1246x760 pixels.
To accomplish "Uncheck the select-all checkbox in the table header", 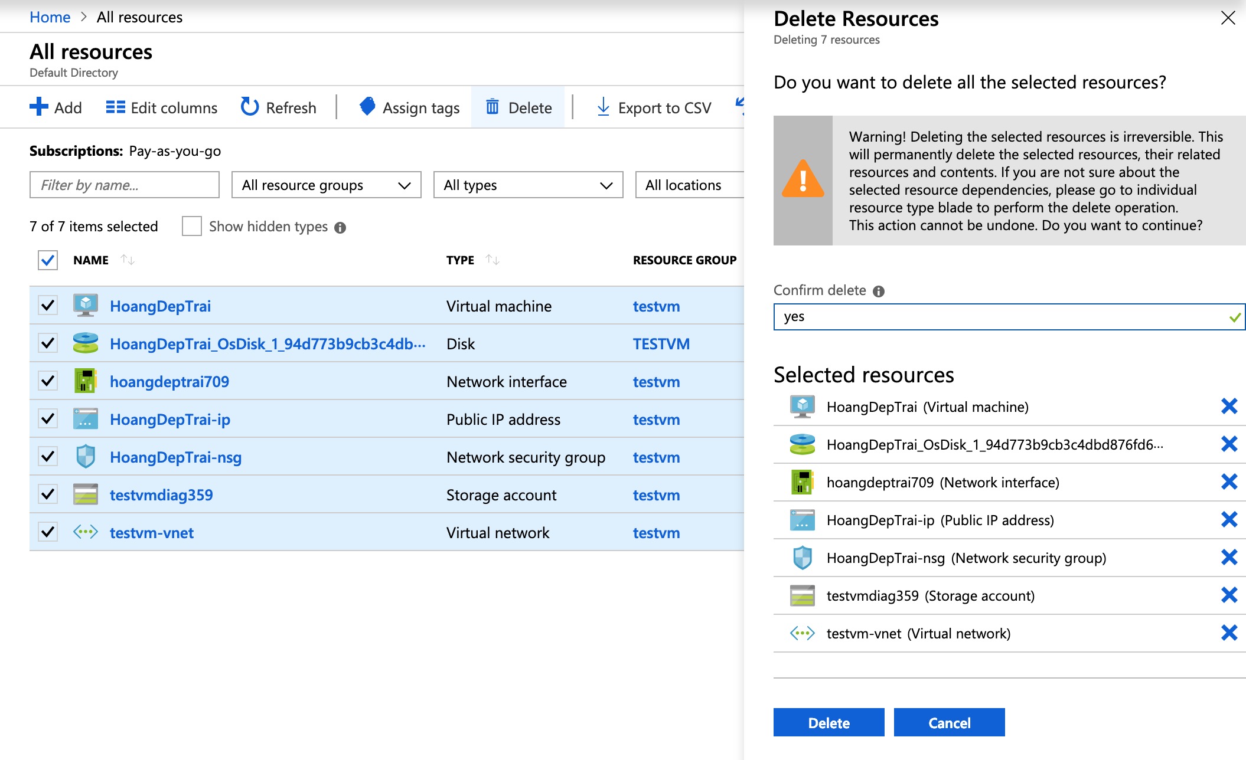I will [48, 260].
